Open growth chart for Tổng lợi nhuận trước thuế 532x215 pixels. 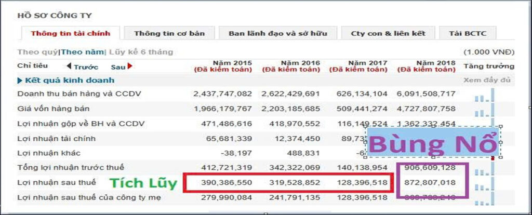coord(485,169)
